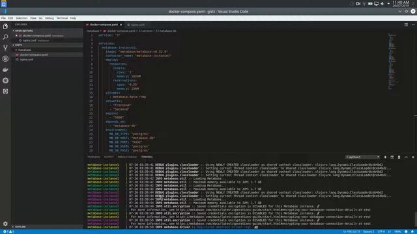Click the LF end-of-line status entry
The width and height of the screenshot is (417, 234).
pos(390,231)
